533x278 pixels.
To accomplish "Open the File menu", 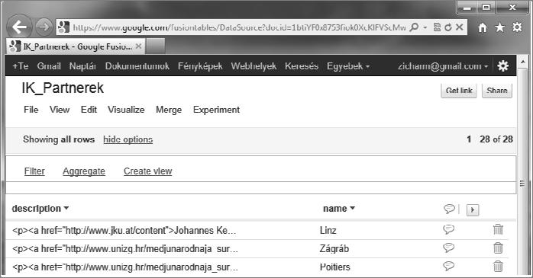I will click(31, 110).
